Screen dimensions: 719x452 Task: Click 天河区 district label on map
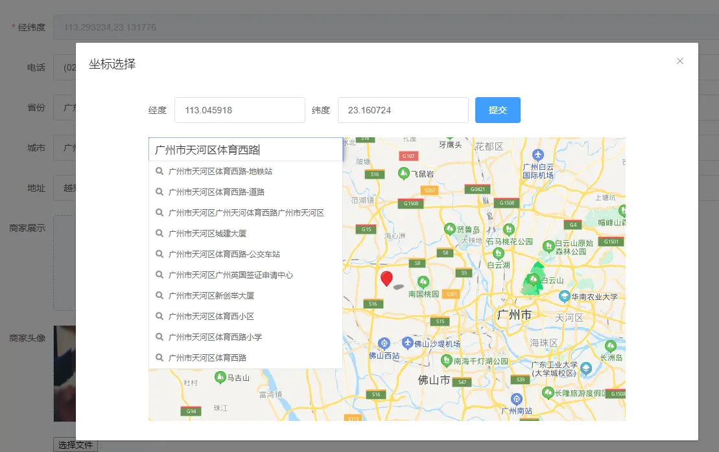click(569, 318)
